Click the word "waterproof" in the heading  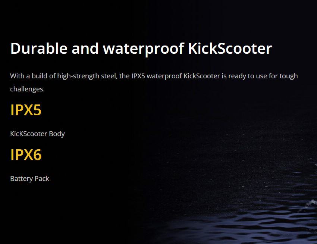[x=143, y=49]
